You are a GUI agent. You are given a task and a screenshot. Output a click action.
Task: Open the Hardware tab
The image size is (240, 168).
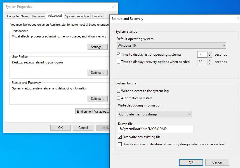tap(38, 16)
